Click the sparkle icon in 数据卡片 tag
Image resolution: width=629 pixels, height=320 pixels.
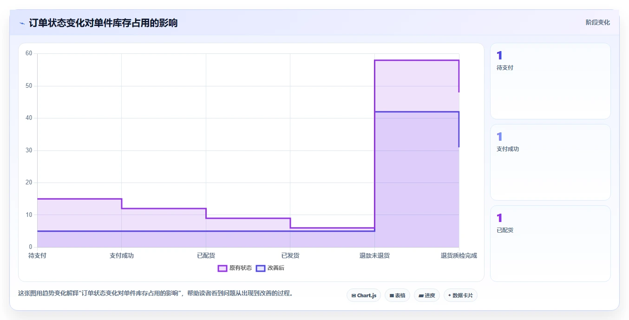tap(450, 295)
